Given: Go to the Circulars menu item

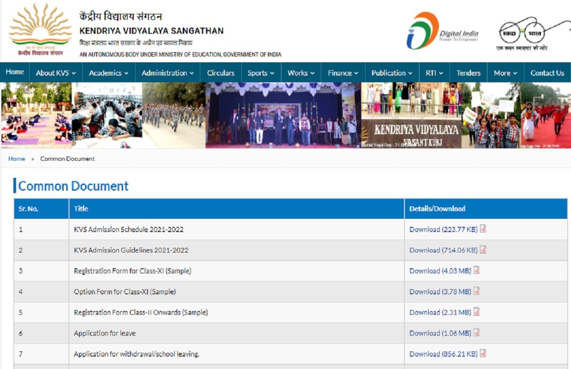Looking at the screenshot, I should point(221,73).
